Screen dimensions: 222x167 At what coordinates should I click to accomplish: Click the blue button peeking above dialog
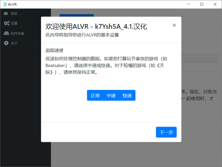(77, 15)
